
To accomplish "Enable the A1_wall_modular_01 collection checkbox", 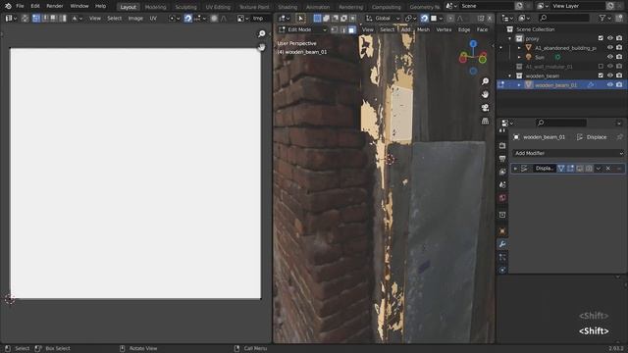I will (601, 67).
